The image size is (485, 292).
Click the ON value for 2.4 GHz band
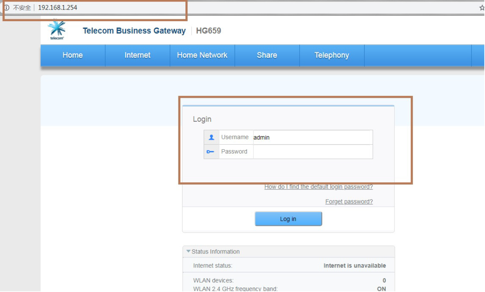pyautogui.click(x=382, y=289)
